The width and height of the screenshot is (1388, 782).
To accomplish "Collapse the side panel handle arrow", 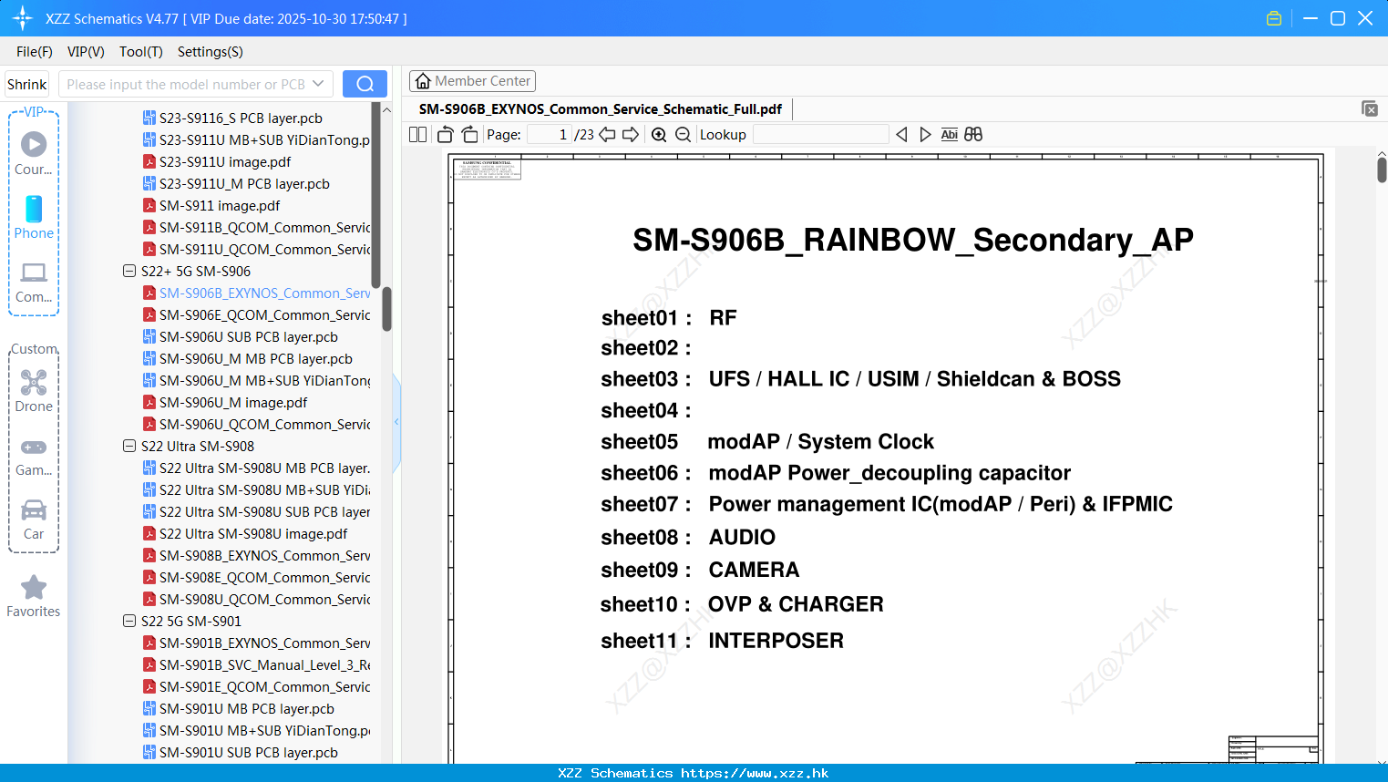I will pos(396,422).
